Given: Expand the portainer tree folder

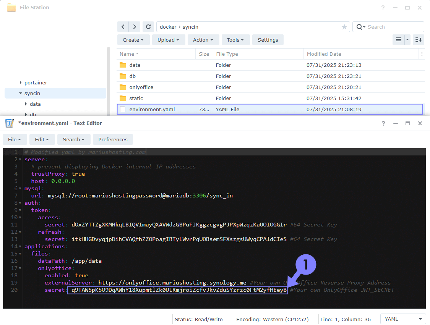Looking at the screenshot, I should [21, 82].
